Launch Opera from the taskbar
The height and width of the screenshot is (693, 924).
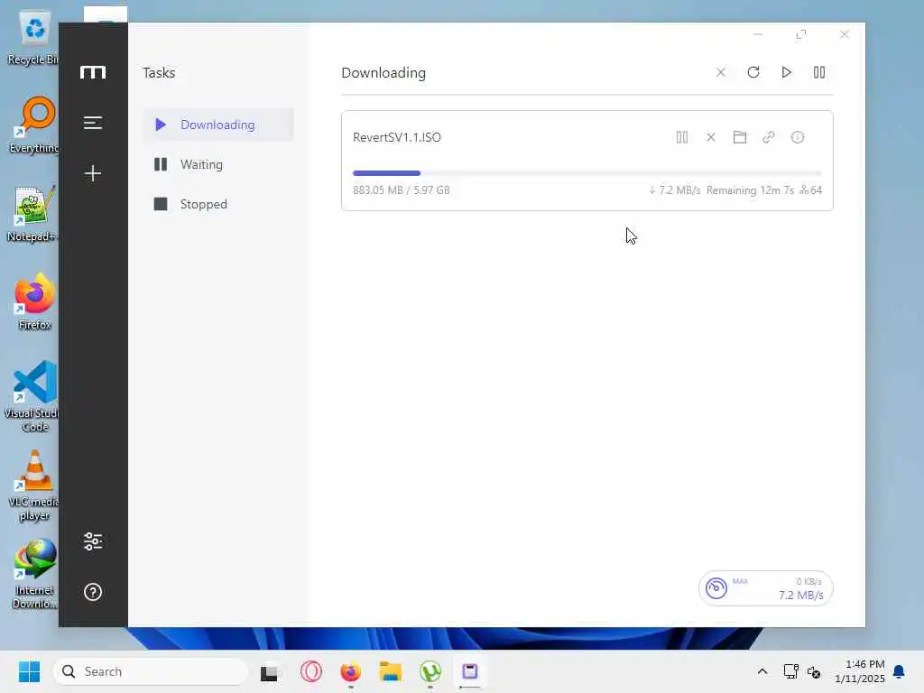point(311,671)
